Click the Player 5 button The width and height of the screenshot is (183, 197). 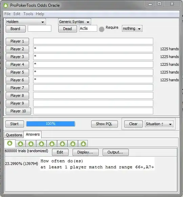pos(17,72)
